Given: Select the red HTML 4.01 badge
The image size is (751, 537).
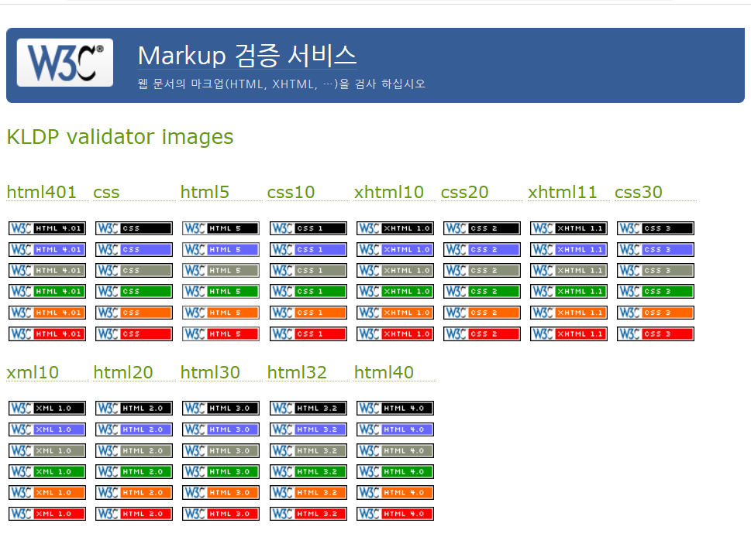Looking at the screenshot, I should pos(47,333).
